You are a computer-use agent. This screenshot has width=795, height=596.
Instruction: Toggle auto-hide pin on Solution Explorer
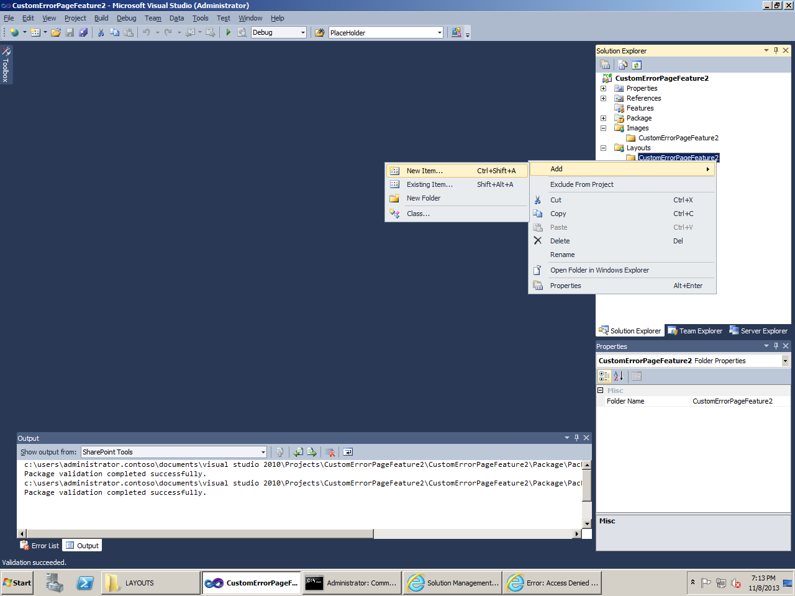pos(776,50)
